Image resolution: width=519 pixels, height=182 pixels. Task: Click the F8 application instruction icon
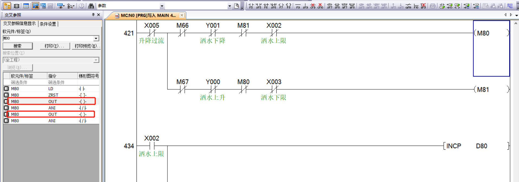pos(288,6)
